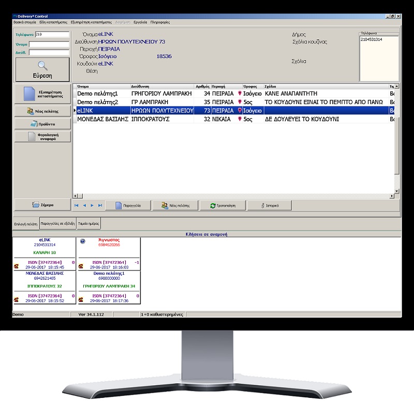Click the Παραγγελία button

[x=129, y=206]
